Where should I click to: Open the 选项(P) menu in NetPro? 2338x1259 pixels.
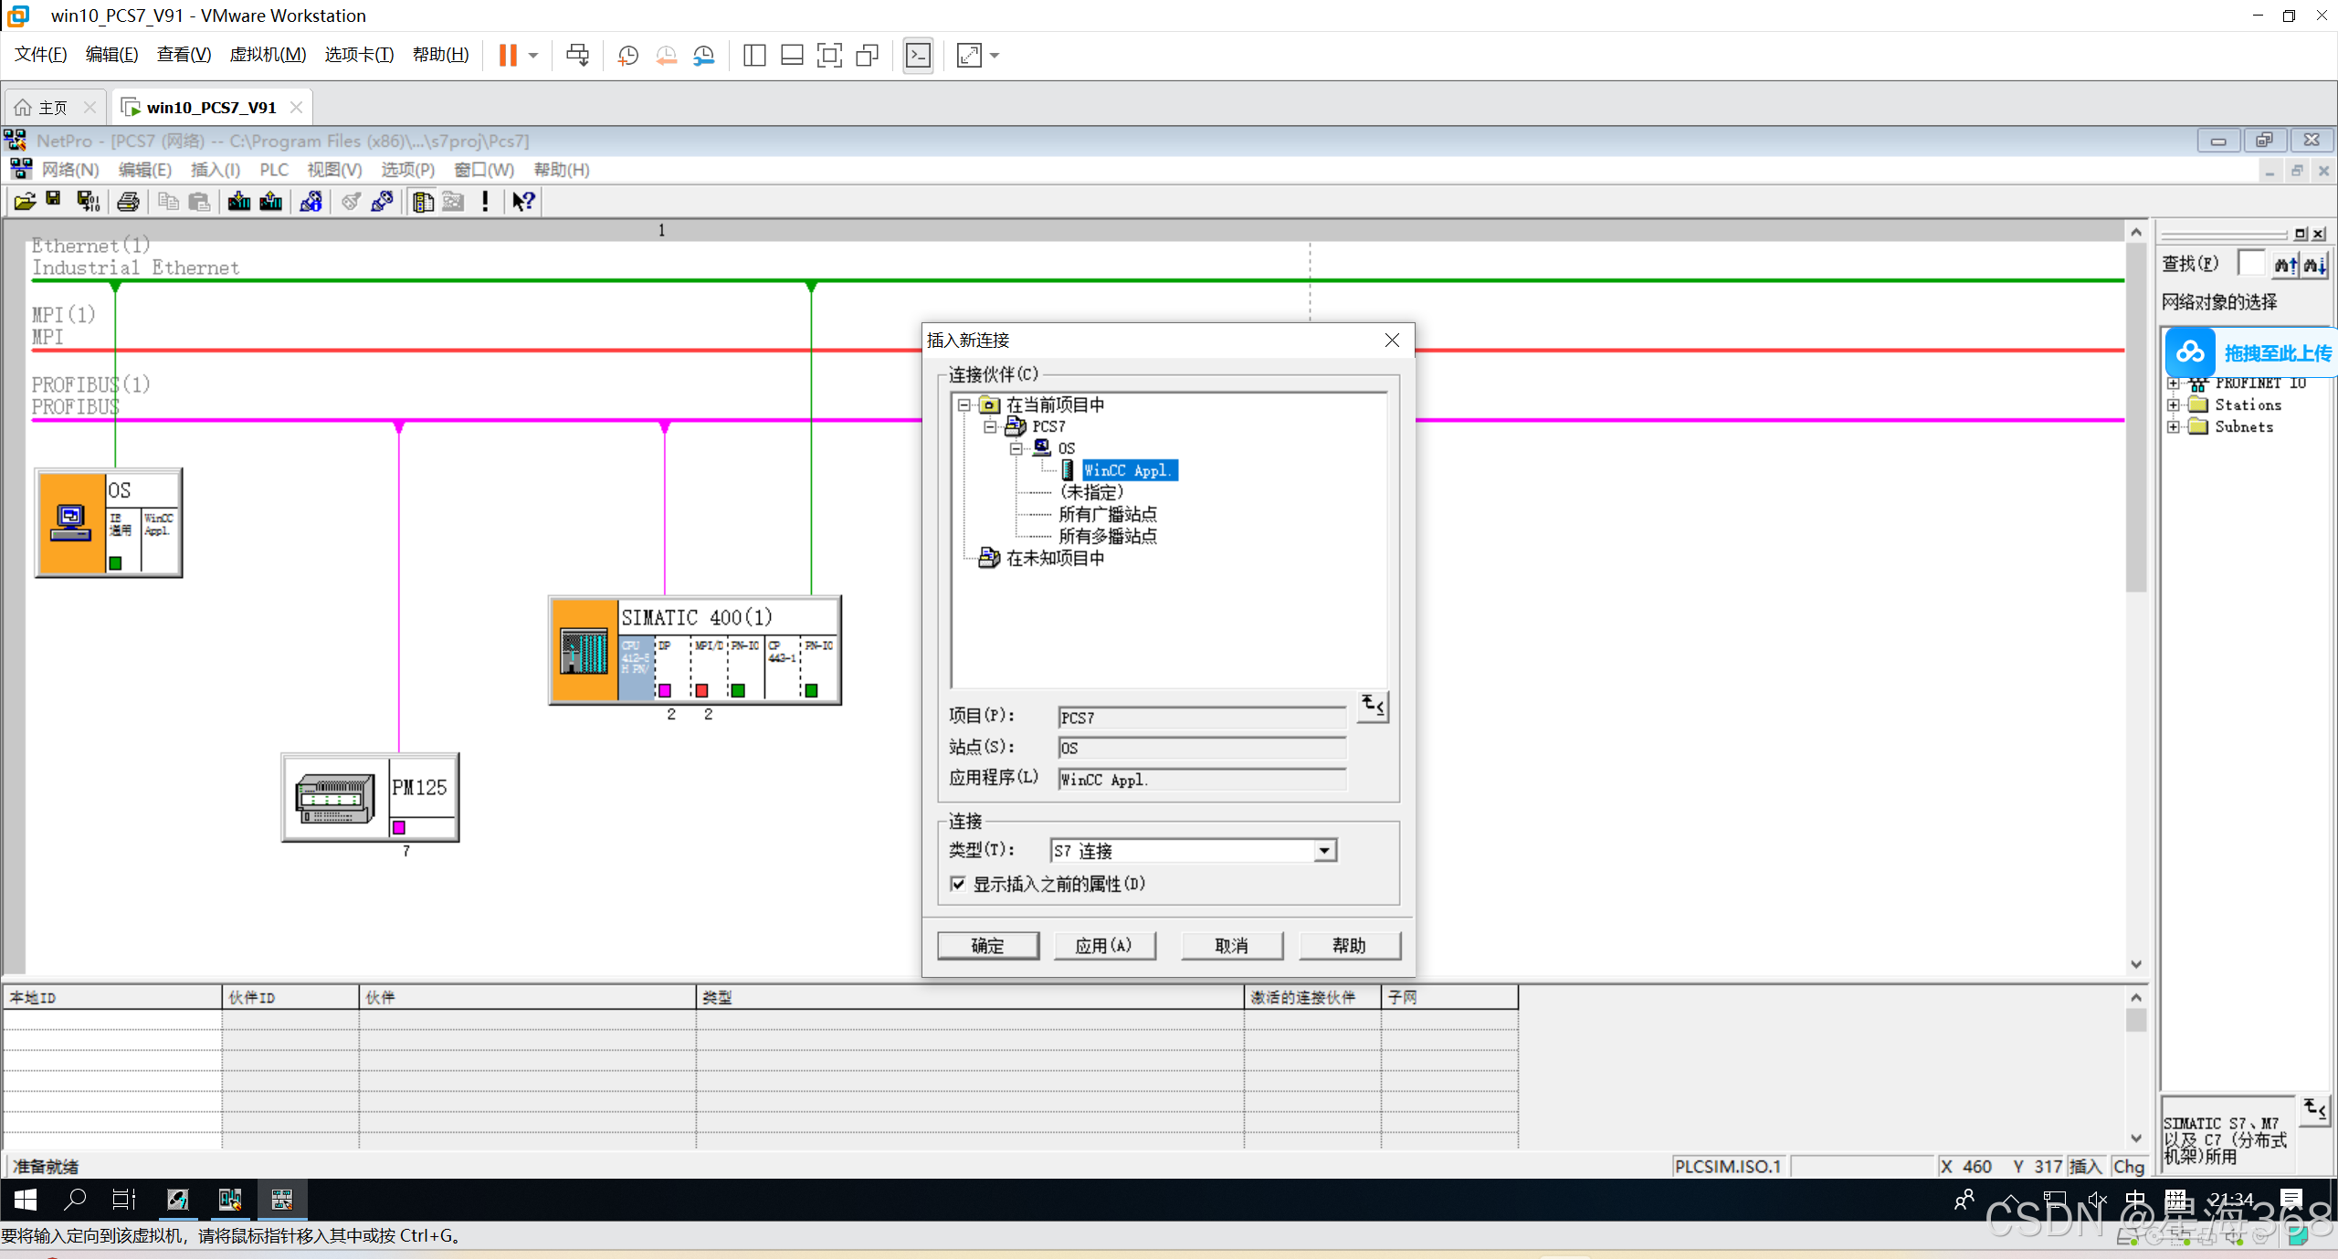[407, 170]
